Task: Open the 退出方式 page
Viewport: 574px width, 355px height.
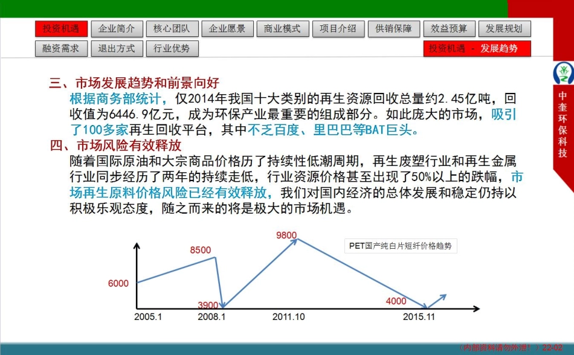Action: point(117,49)
